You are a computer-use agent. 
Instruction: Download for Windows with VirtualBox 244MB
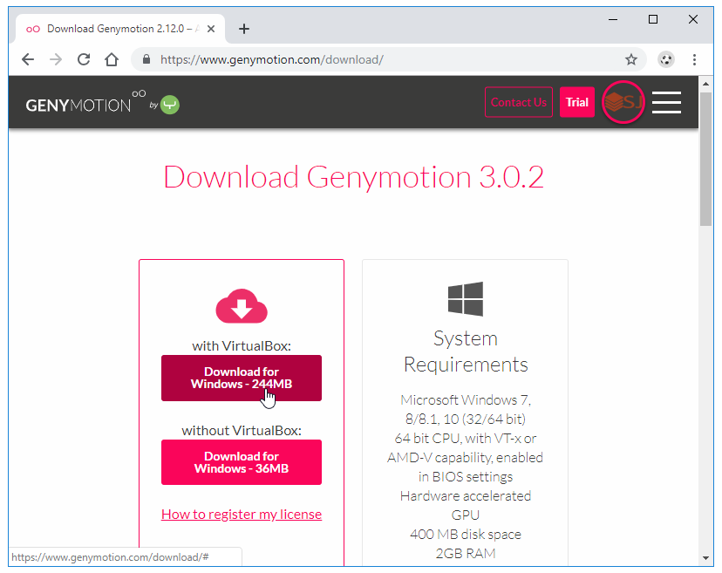(x=242, y=378)
